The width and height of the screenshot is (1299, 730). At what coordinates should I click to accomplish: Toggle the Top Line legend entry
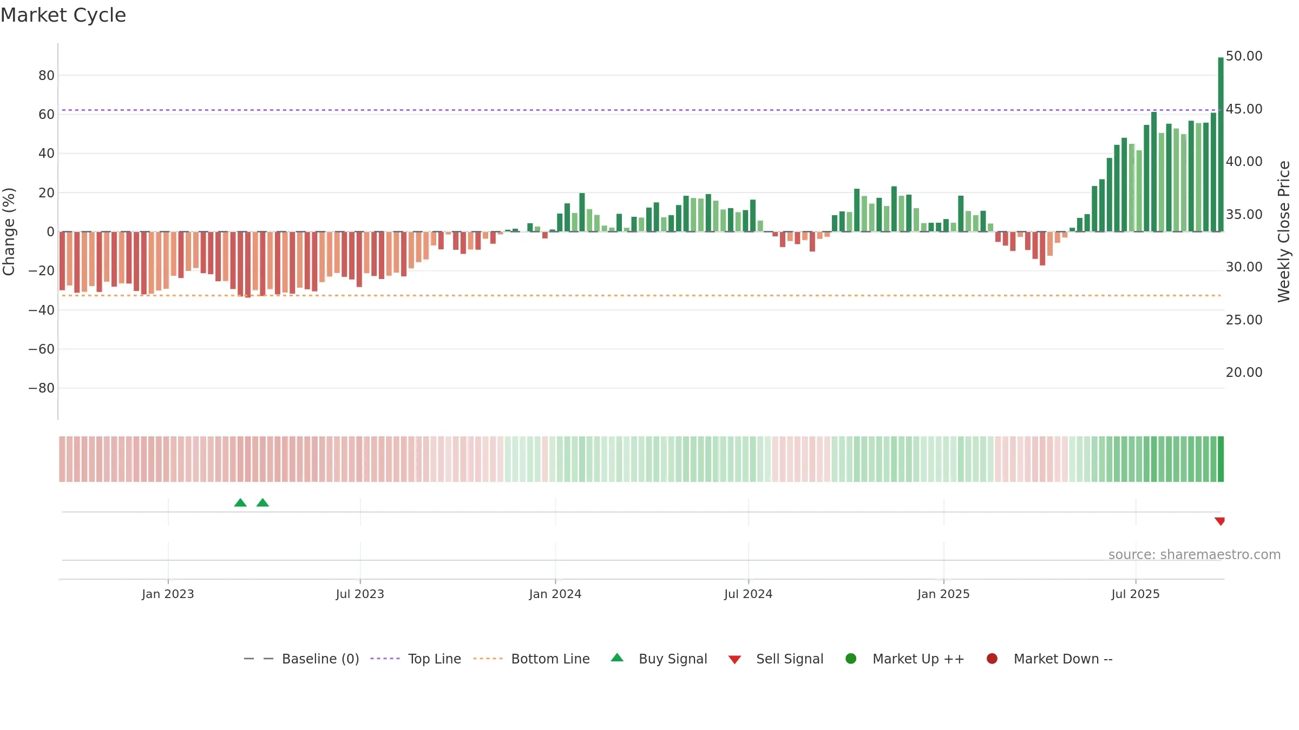coord(416,659)
